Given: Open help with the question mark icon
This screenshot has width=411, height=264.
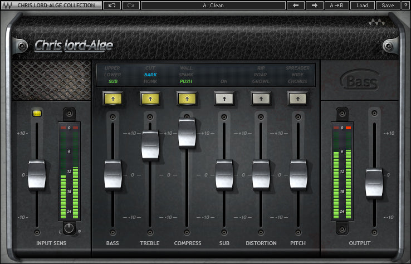Looking at the screenshot, I should (x=405, y=5).
